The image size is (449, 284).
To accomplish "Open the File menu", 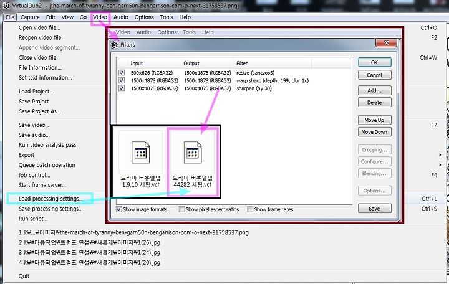I will click(10, 17).
